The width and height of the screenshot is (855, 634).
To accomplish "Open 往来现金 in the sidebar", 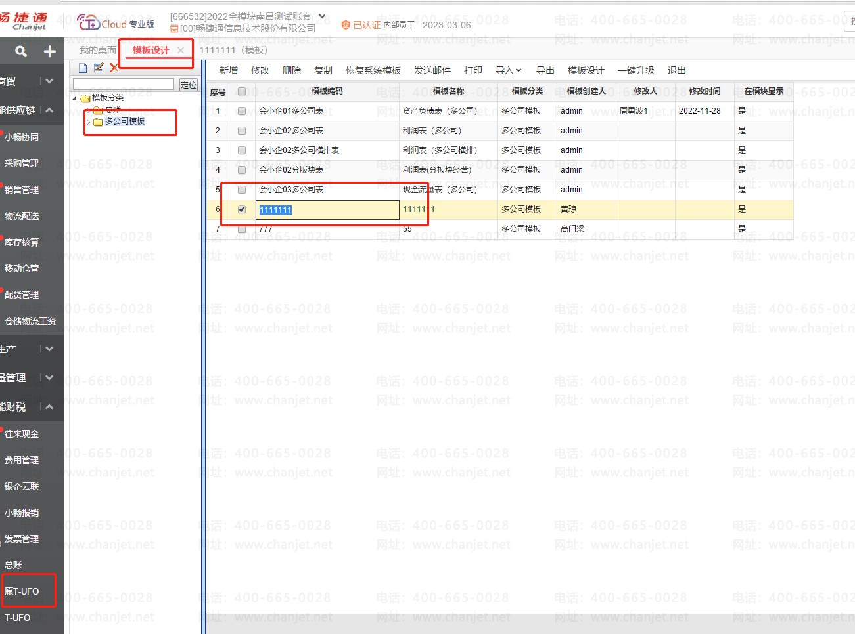I will tap(22, 434).
